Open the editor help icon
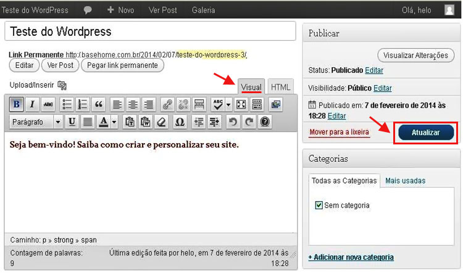The height and width of the screenshot is (274, 463). (x=265, y=122)
